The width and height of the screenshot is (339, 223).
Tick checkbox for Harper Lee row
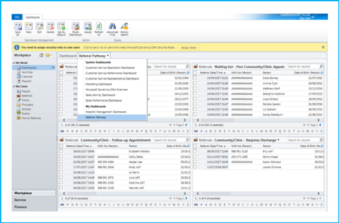pos(61,162)
